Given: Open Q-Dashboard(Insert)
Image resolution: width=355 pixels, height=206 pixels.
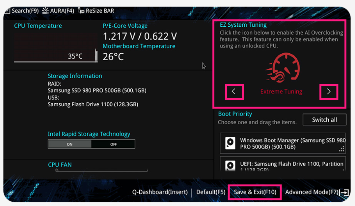Looking at the screenshot, I should (160, 192).
